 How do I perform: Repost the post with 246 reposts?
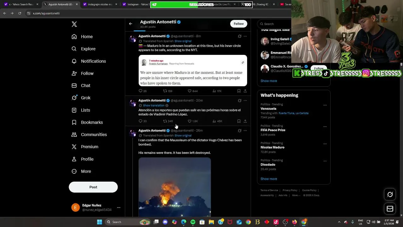click(168, 121)
